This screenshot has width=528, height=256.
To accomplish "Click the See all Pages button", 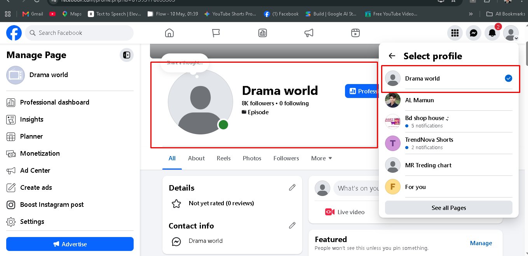I will (x=449, y=208).
